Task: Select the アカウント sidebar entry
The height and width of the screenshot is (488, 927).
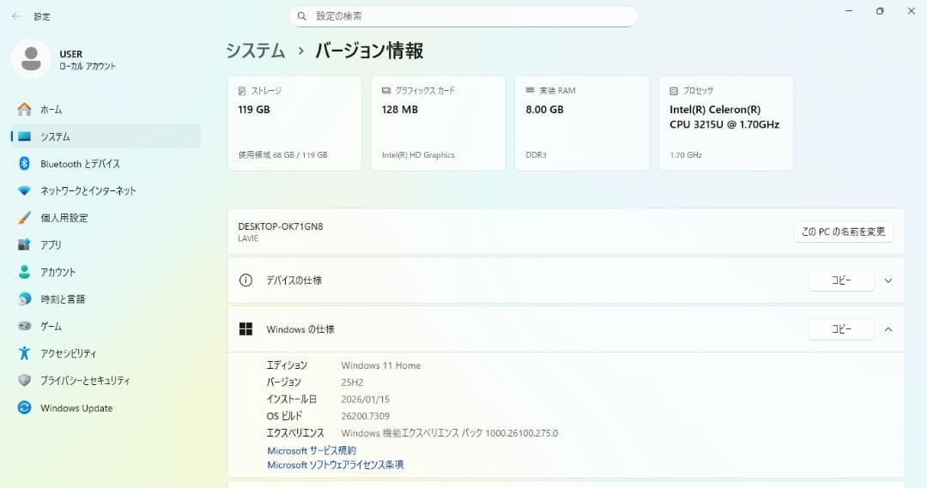Action: [x=106, y=272]
